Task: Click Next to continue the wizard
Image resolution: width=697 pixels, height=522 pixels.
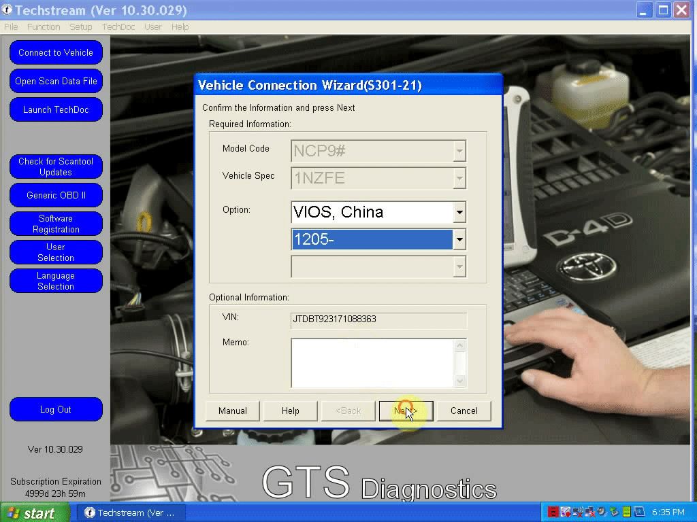Action: click(406, 411)
